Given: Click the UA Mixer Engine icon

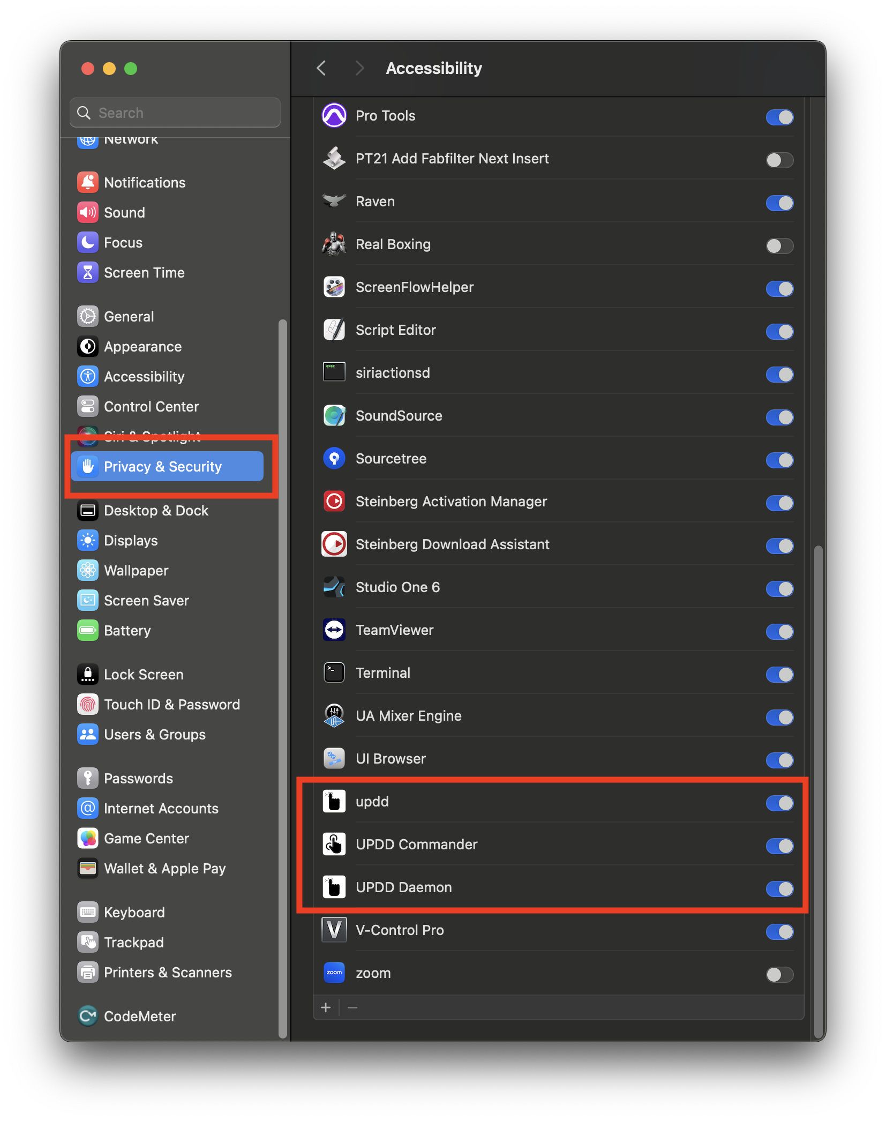Looking at the screenshot, I should pos(334,716).
